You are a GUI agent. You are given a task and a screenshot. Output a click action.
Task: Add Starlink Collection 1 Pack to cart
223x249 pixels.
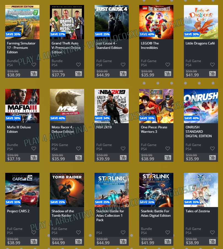[123, 242]
